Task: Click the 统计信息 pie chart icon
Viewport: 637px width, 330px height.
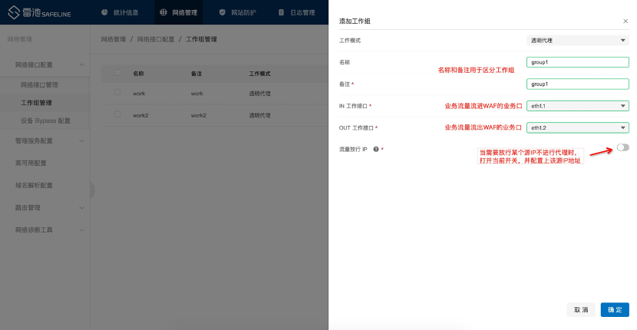Action: (x=104, y=12)
